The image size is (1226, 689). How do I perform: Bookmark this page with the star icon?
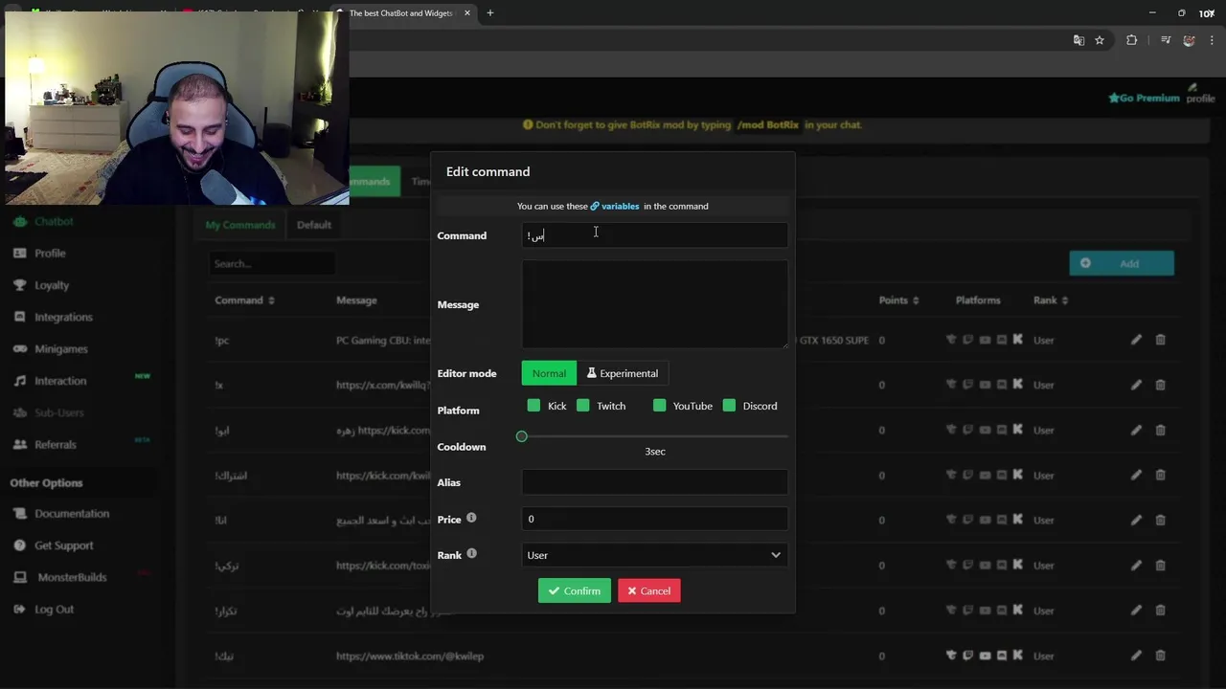pyautogui.click(x=1100, y=40)
